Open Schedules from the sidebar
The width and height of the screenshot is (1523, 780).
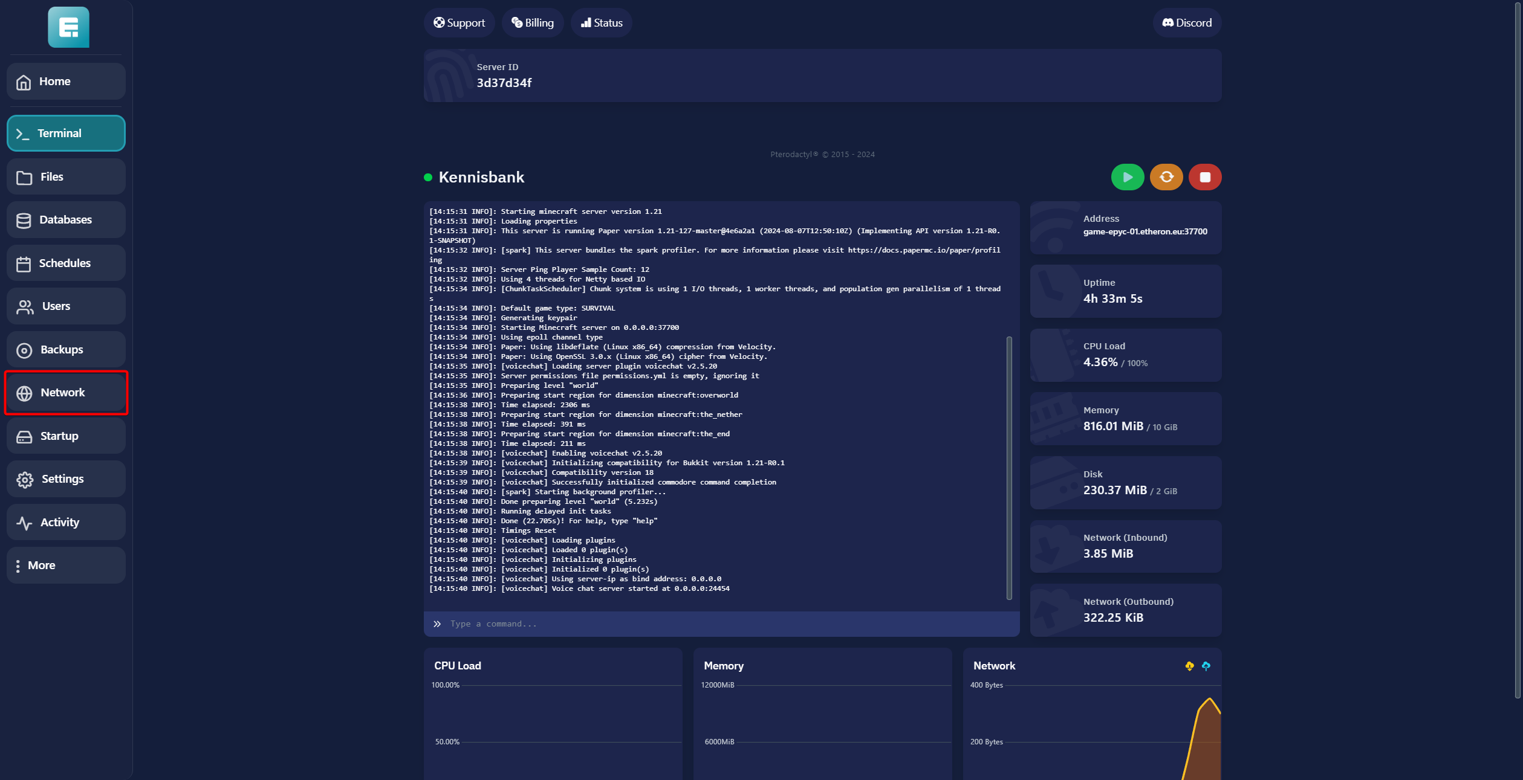click(66, 263)
